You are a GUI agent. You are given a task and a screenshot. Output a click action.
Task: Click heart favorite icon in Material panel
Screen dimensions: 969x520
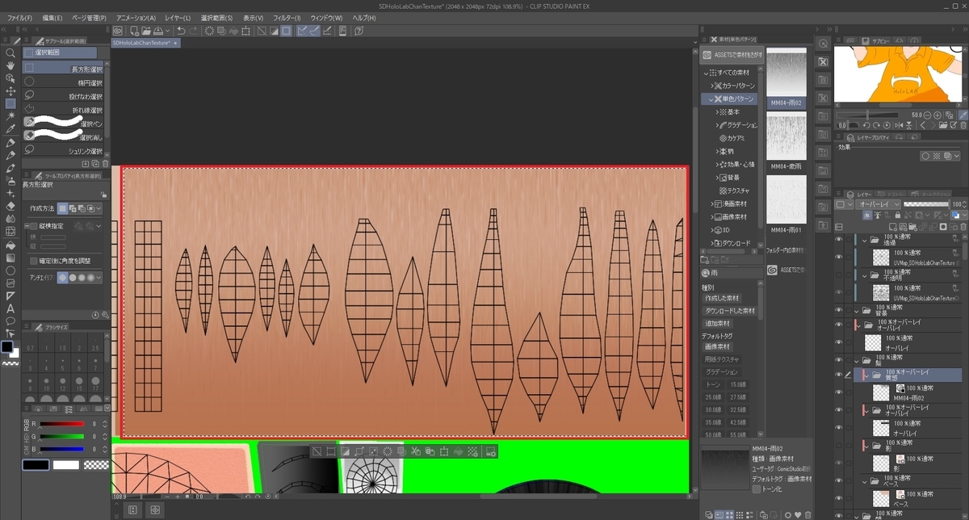pyautogui.click(x=798, y=514)
